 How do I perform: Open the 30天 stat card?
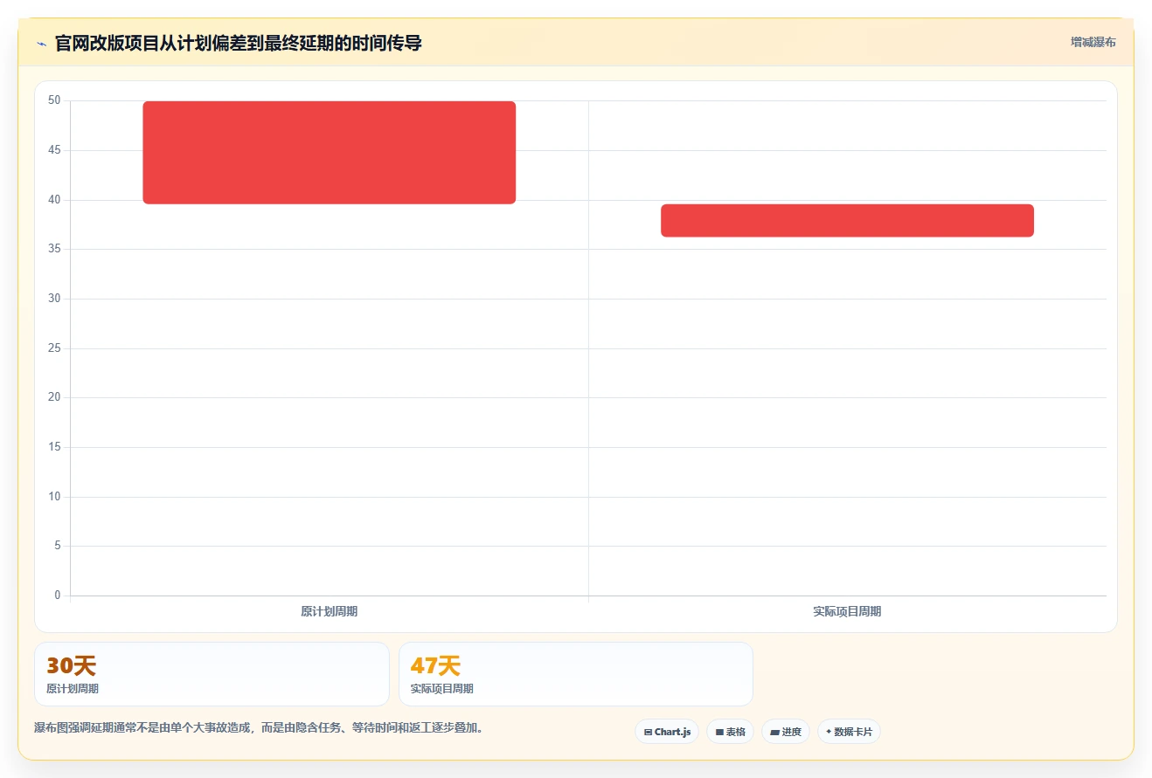[x=212, y=674]
